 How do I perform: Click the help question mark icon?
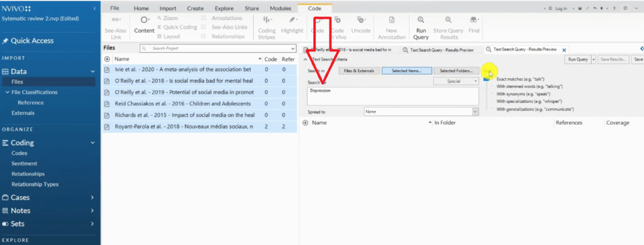615,9
